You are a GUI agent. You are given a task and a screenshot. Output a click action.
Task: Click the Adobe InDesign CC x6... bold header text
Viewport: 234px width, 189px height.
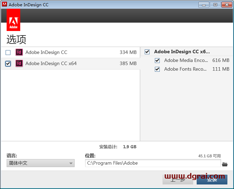click(x=182, y=52)
